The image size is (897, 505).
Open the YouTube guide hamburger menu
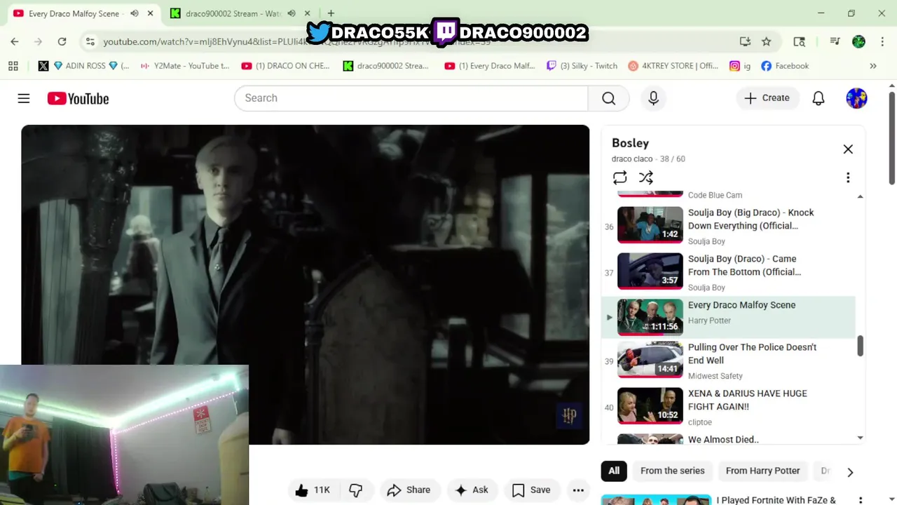(x=24, y=98)
